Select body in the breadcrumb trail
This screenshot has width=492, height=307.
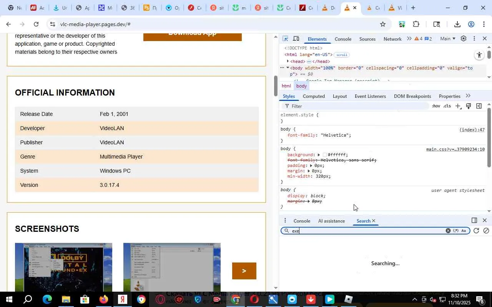pyautogui.click(x=301, y=86)
